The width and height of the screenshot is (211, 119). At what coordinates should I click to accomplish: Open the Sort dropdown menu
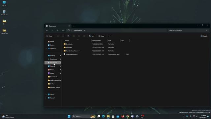pyautogui.click(x=92, y=36)
